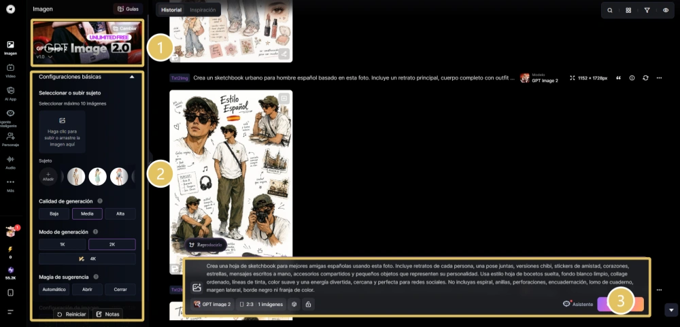Viewport: 680px width, 327px height.
Task: Click the prompt text input area
Action: (x=421, y=277)
